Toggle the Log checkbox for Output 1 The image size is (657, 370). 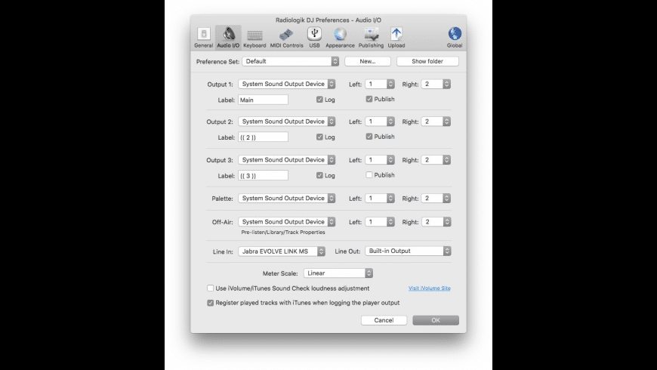click(x=319, y=100)
